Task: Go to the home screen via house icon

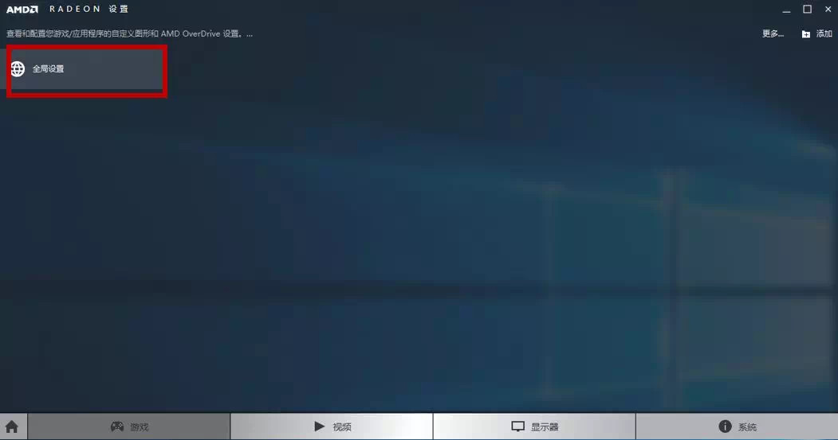Action: [12, 426]
